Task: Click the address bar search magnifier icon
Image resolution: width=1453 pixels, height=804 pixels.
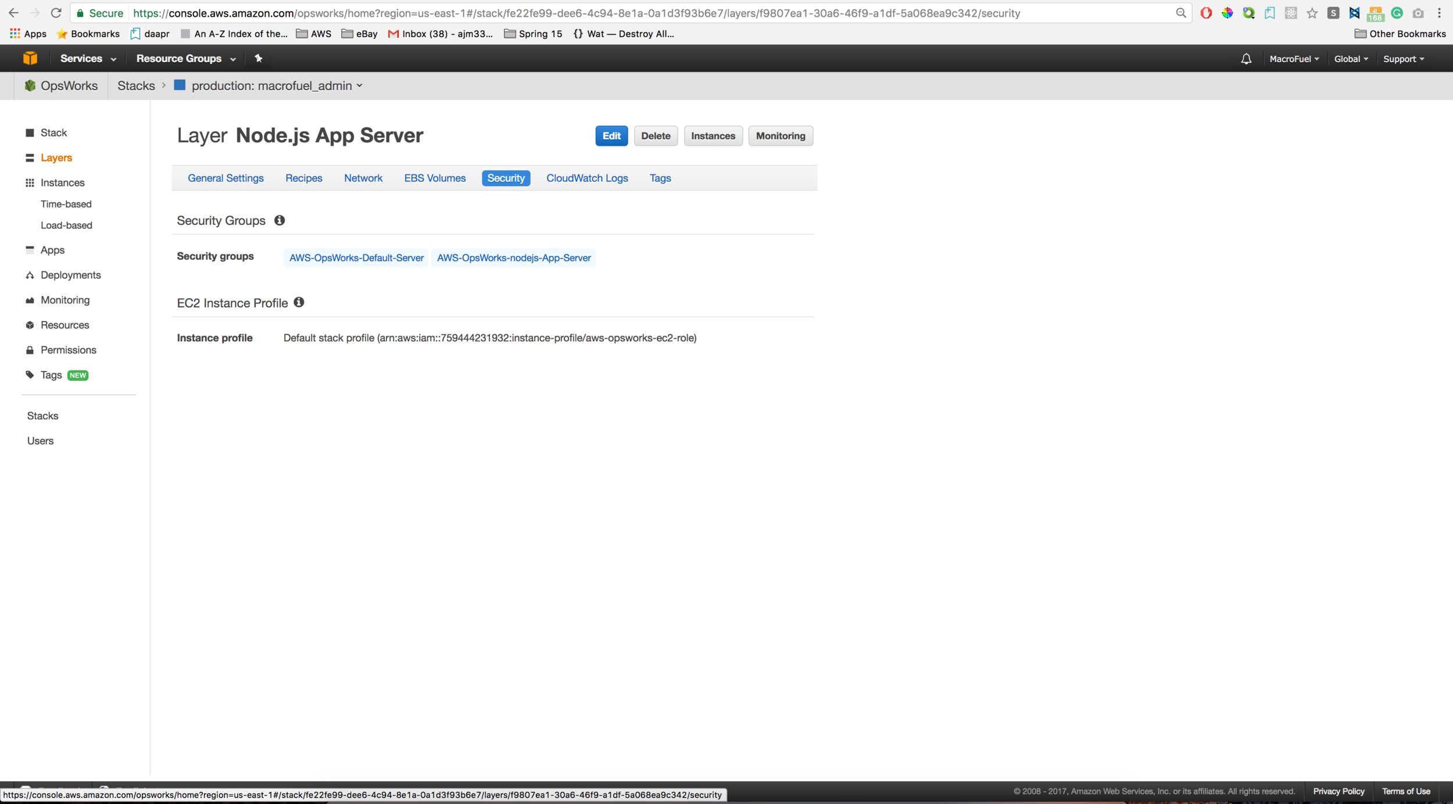Action: click(1180, 13)
